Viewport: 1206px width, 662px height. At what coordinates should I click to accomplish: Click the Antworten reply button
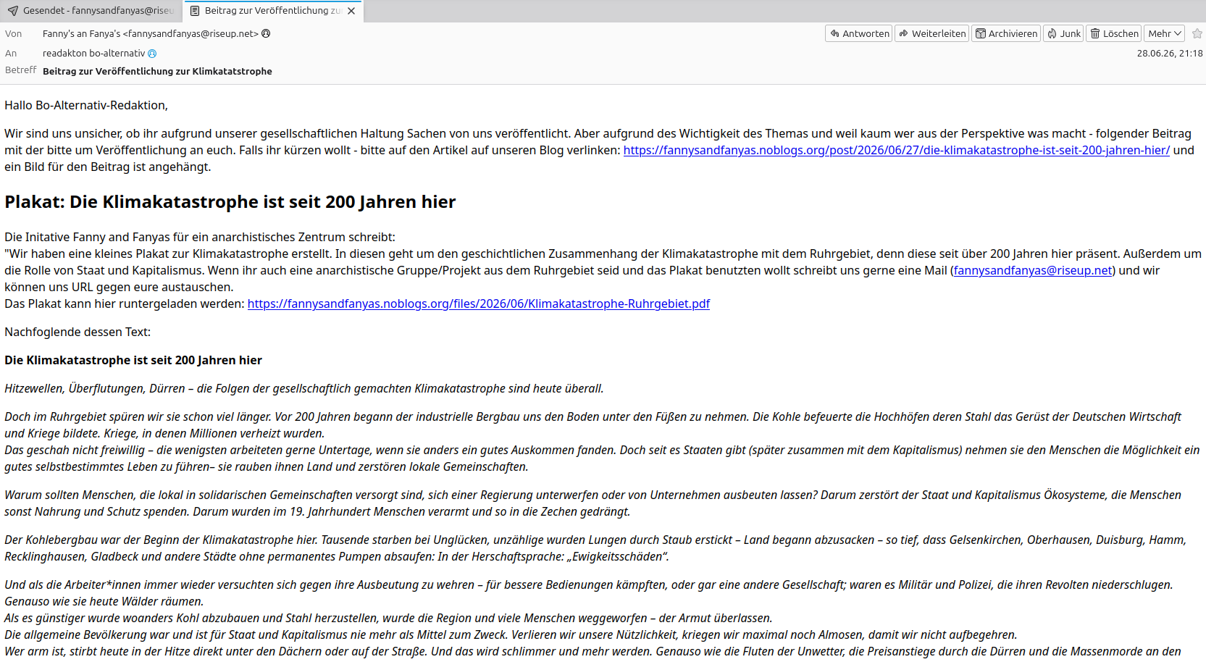859,33
